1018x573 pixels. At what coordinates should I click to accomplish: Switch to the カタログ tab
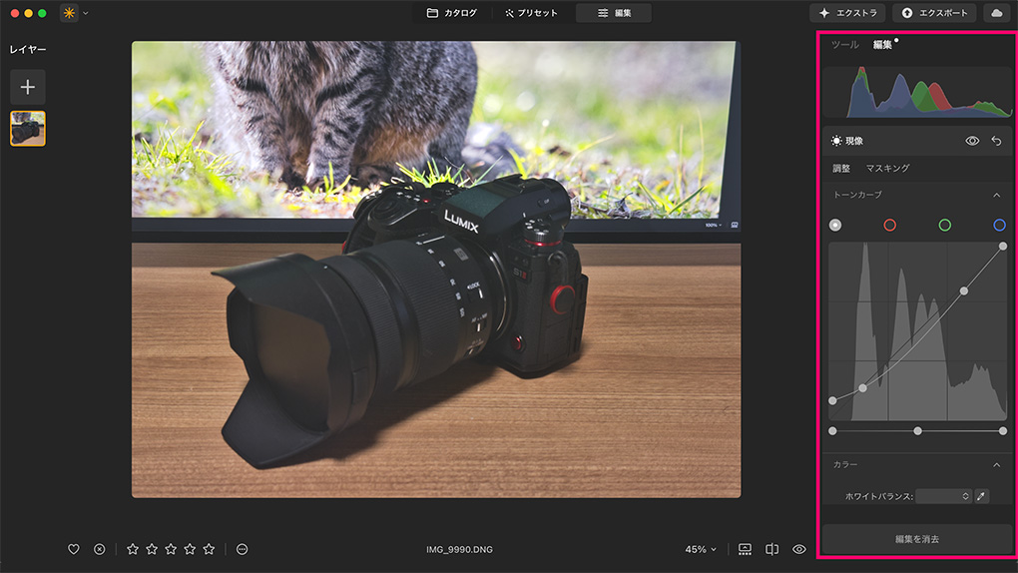(452, 13)
